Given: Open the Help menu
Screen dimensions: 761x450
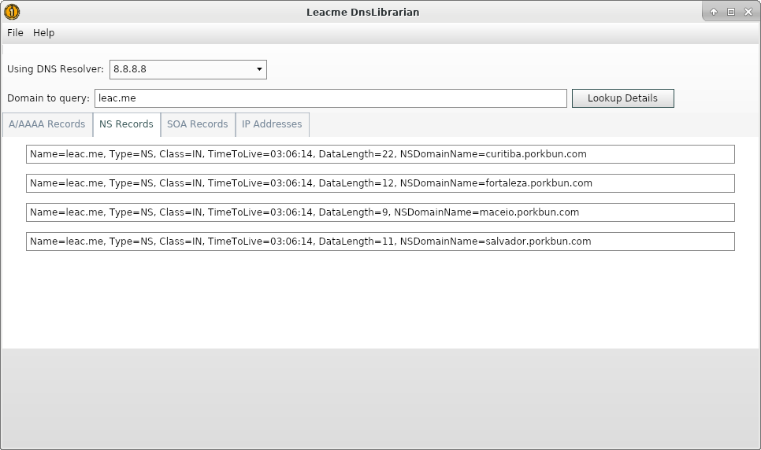Looking at the screenshot, I should coord(43,33).
